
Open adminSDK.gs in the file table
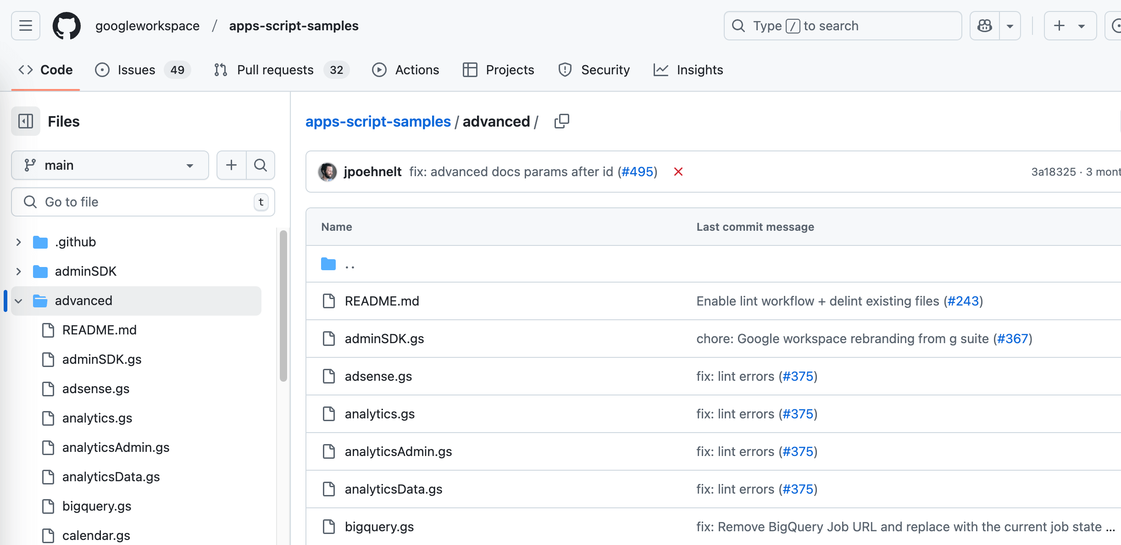tap(384, 339)
